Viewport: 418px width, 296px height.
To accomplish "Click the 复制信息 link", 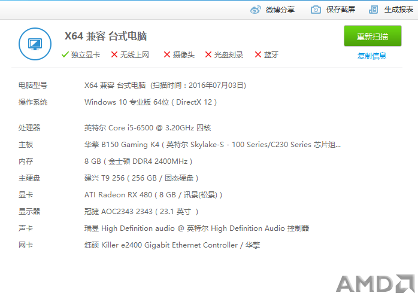I will coord(372,56).
